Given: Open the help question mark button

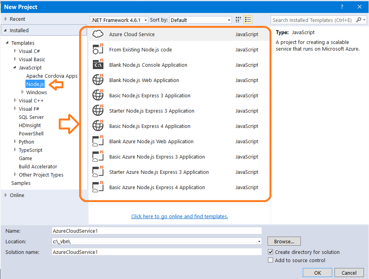Looking at the screenshot, I should (342, 7).
